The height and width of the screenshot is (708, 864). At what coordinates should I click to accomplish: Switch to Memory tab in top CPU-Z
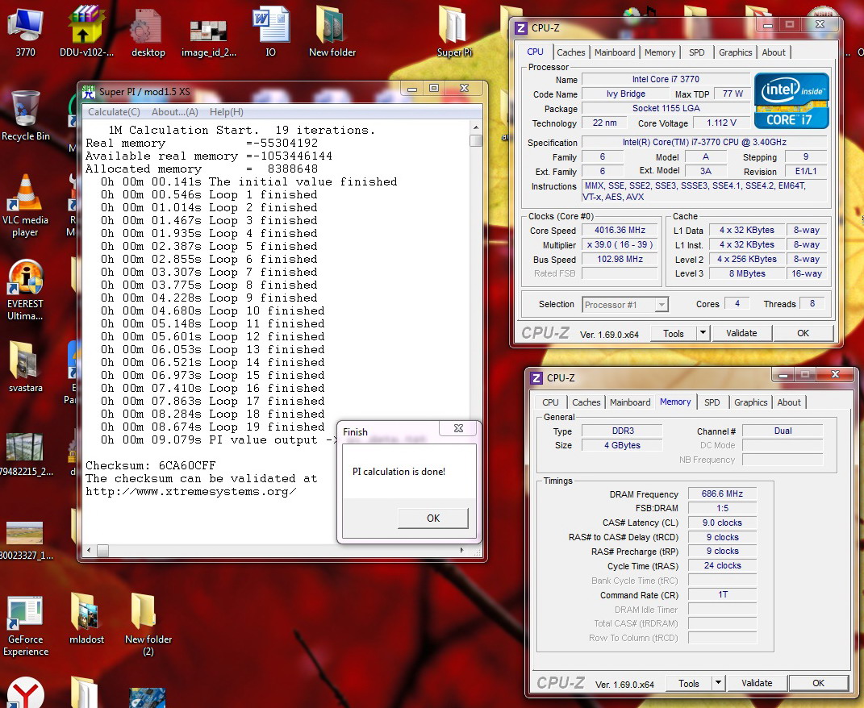click(660, 52)
